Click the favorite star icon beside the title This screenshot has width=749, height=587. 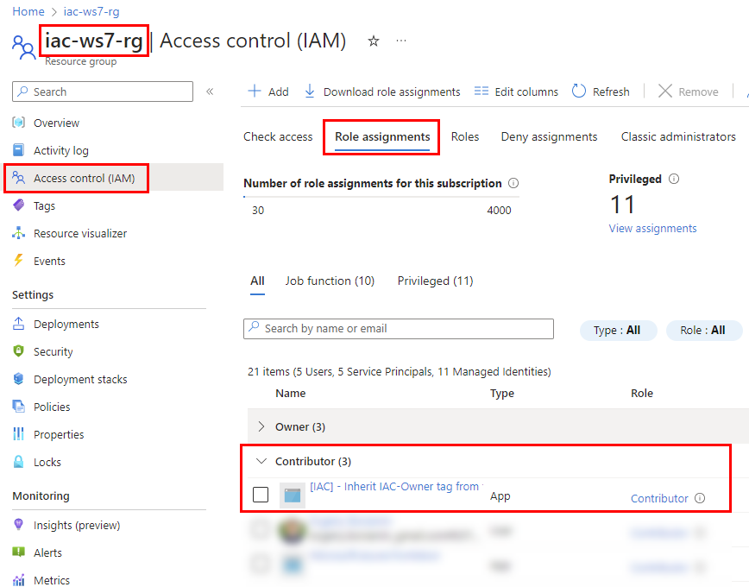coord(374,41)
